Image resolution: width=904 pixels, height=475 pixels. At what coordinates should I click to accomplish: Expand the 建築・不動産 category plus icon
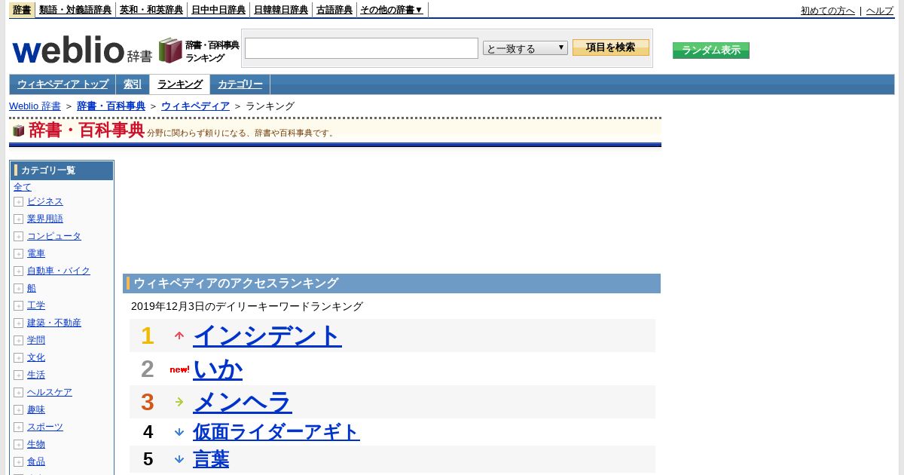[x=18, y=323]
